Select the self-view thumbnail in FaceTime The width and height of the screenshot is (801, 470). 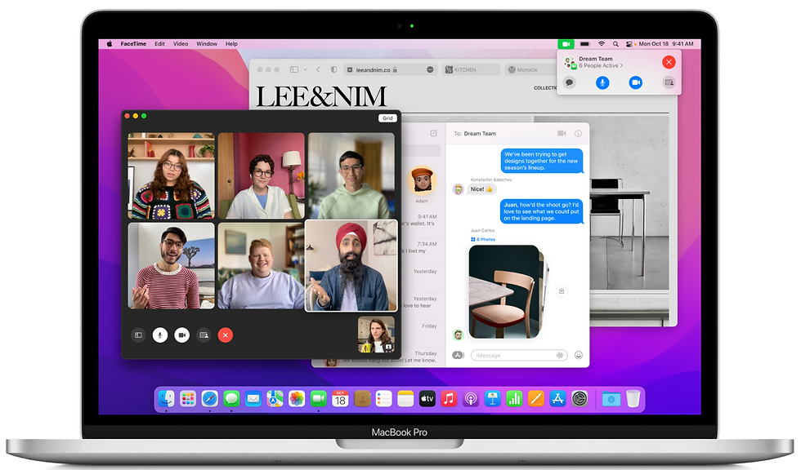pos(376,335)
